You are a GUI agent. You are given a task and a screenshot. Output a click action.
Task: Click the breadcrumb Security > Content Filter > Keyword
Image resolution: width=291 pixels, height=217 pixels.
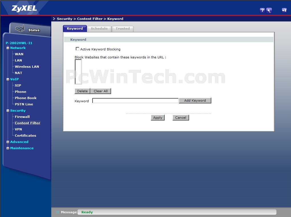click(x=90, y=19)
